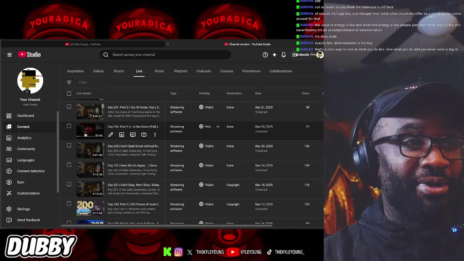Click the Content sidebar icon
Screen dimensions: 464x261
click(x=9, y=127)
